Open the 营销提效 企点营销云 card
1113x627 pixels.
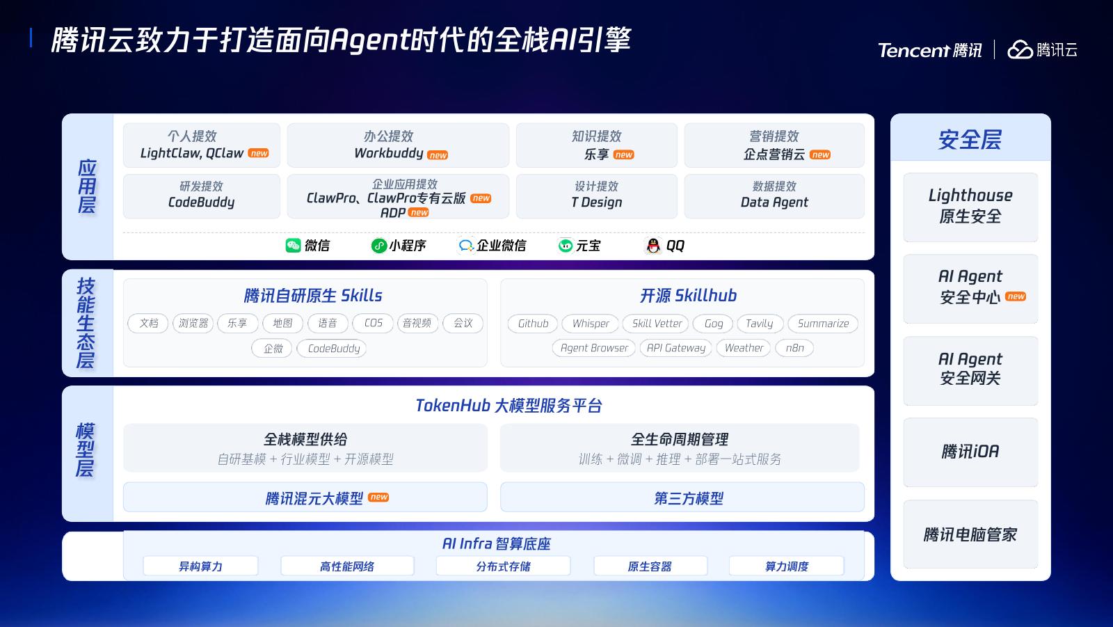(x=774, y=145)
